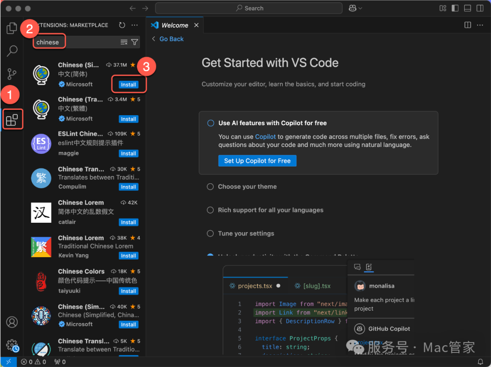Open the Chinese Colors extension entry
Screen dimensions: 491x367
[85, 281]
